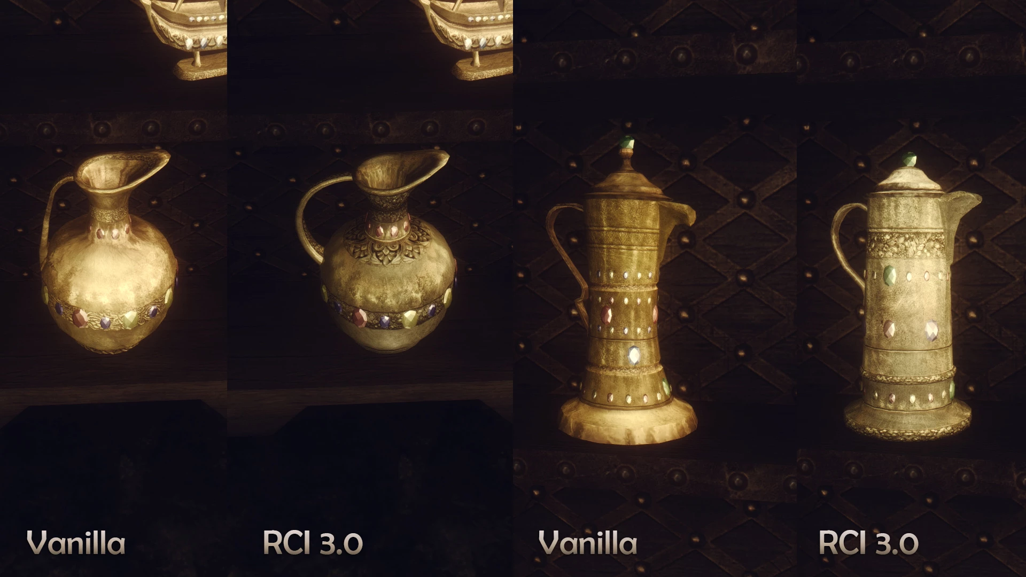The height and width of the screenshot is (577, 1026).
Task: Click the leftmost Vanilla label
Action: tap(76, 544)
